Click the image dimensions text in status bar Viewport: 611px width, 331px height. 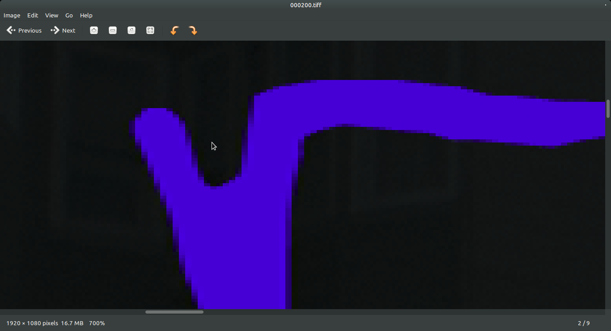pyautogui.click(x=32, y=323)
